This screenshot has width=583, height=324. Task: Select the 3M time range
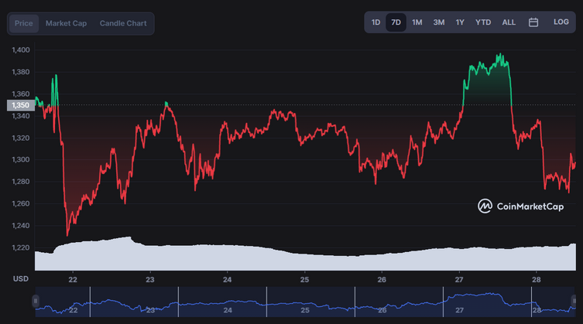click(x=439, y=22)
